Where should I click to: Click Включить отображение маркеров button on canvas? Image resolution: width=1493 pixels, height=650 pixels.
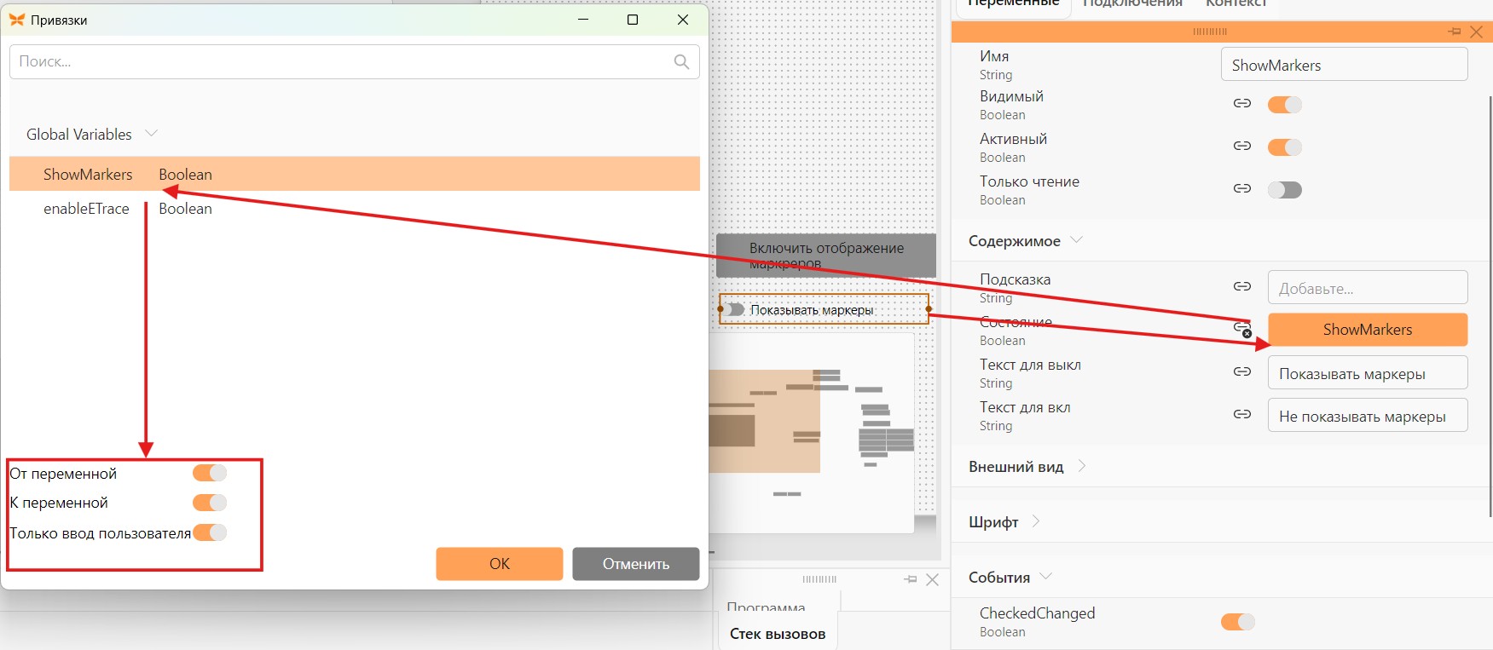click(x=826, y=256)
